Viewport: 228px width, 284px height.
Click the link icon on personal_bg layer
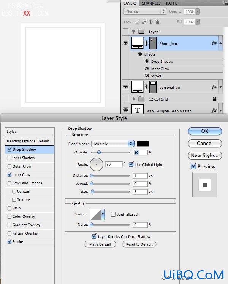[146, 87]
